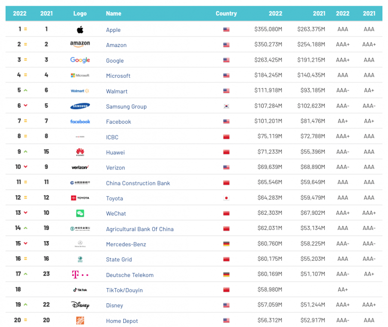Select TikTok's 2022 value $58,980M
The height and width of the screenshot is (327, 388).
pos(270,290)
